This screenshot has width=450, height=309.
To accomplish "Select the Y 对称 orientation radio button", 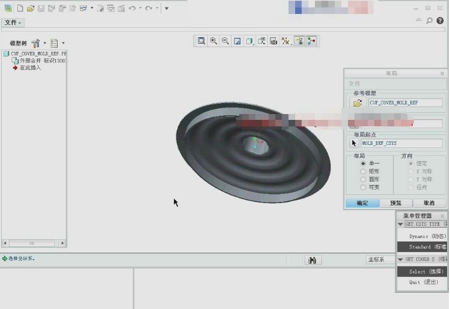I will [x=411, y=179].
